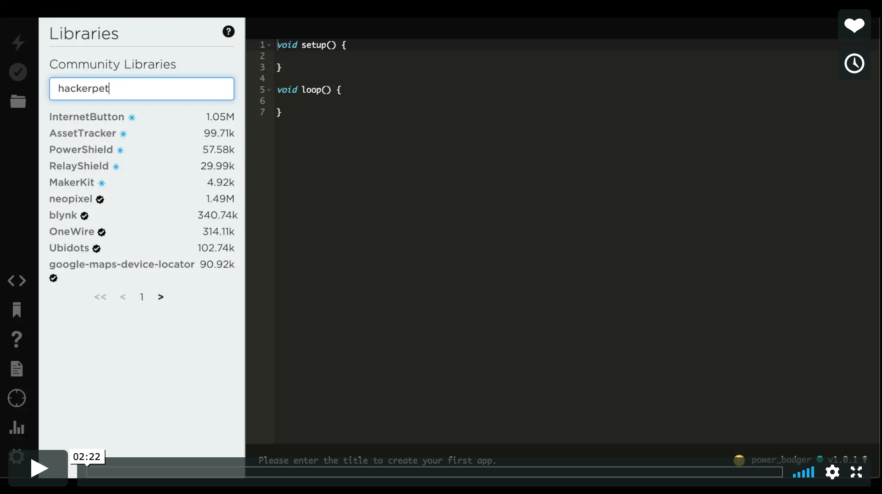The height and width of the screenshot is (494, 882).
Task: Open the Libraries bookmark sidebar icon
Action: pos(17,310)
